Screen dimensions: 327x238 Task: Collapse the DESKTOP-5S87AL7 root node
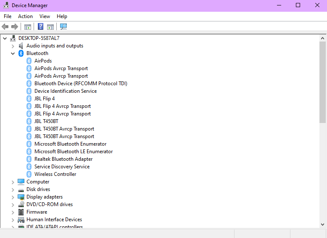(5, 38)
